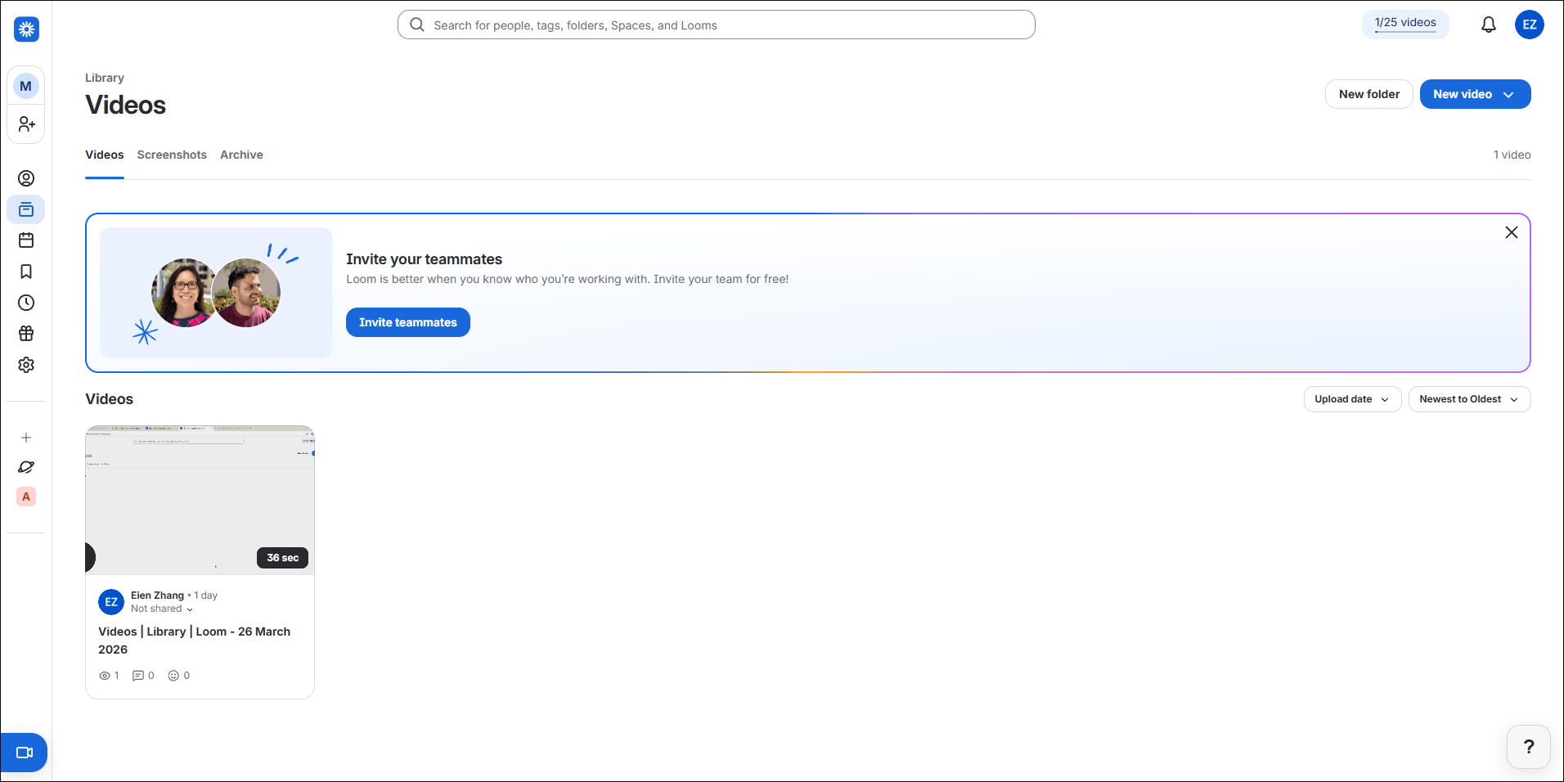The height and width of the screenshot is (782, 1564).
Task: Change sorting via Newest to Oldest dropdown
Action: (1468, 399)
